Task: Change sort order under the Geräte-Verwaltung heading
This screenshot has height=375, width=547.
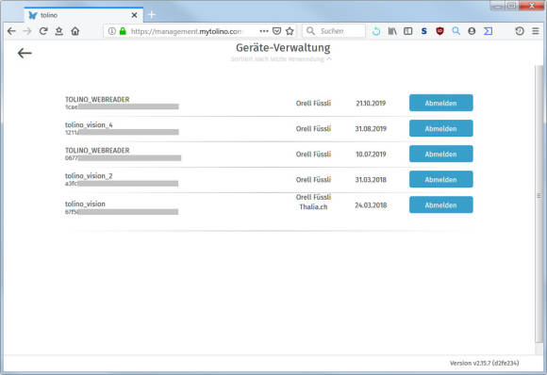Action: point(281,59)
